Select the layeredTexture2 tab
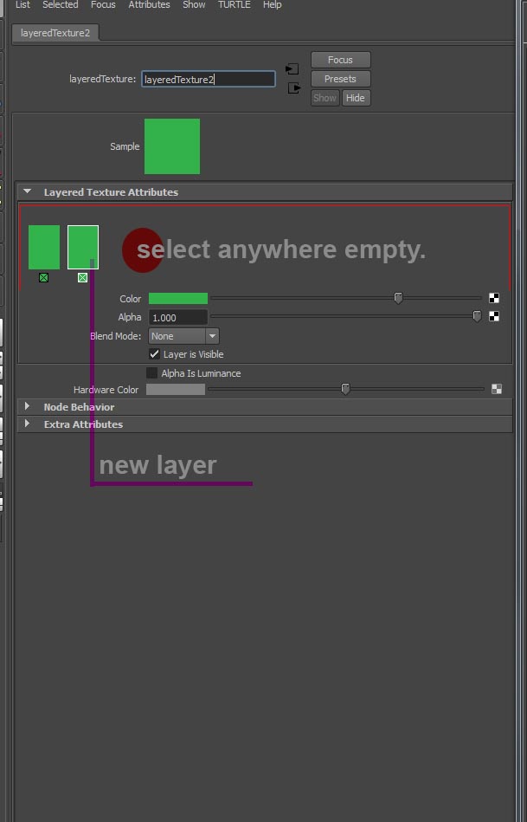The image size is (527, 822). point(55,33)
